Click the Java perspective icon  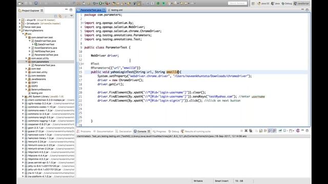(x=275, y=4)
